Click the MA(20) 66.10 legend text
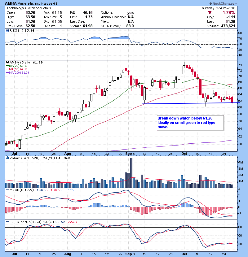The image size is (248, 257). (18, 66)
